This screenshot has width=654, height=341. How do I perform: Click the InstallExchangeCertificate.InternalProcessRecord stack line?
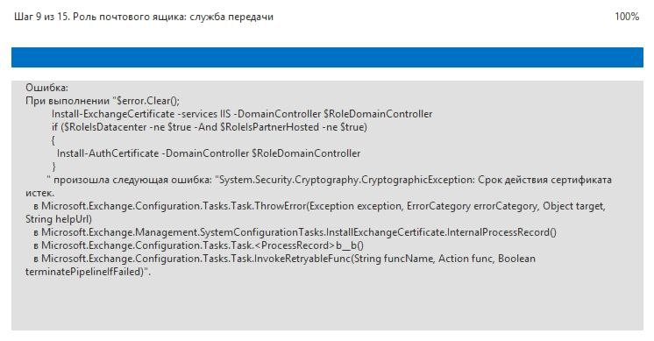295,232
